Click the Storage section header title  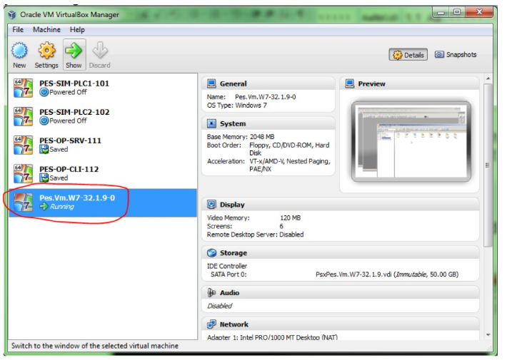click(x=234, y=253)
